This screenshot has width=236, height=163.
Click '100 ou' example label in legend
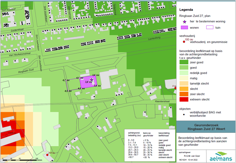[189, 40]
